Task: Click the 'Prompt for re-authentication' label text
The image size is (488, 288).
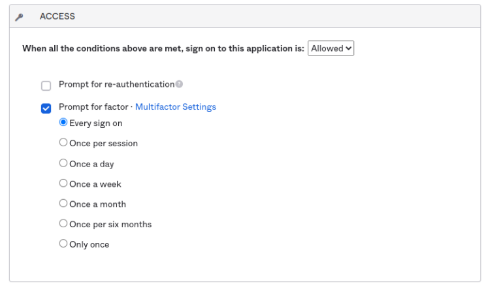Action: tap(116, 84)
